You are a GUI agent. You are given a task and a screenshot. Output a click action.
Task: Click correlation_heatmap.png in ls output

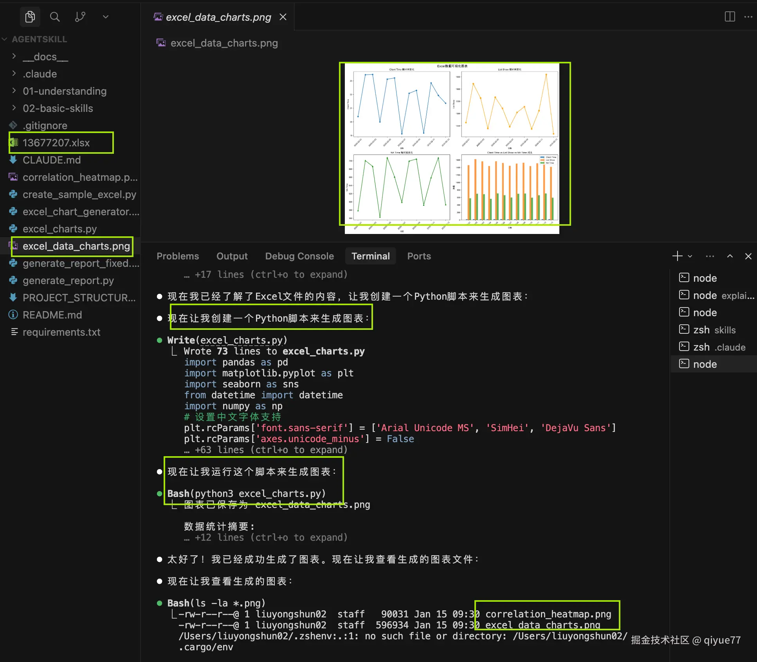(548, 614)
